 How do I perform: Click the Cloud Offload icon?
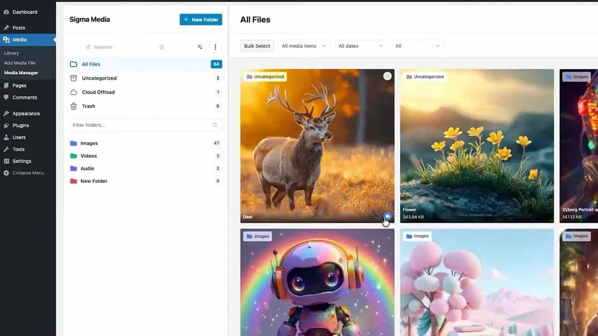coord(75,92)
